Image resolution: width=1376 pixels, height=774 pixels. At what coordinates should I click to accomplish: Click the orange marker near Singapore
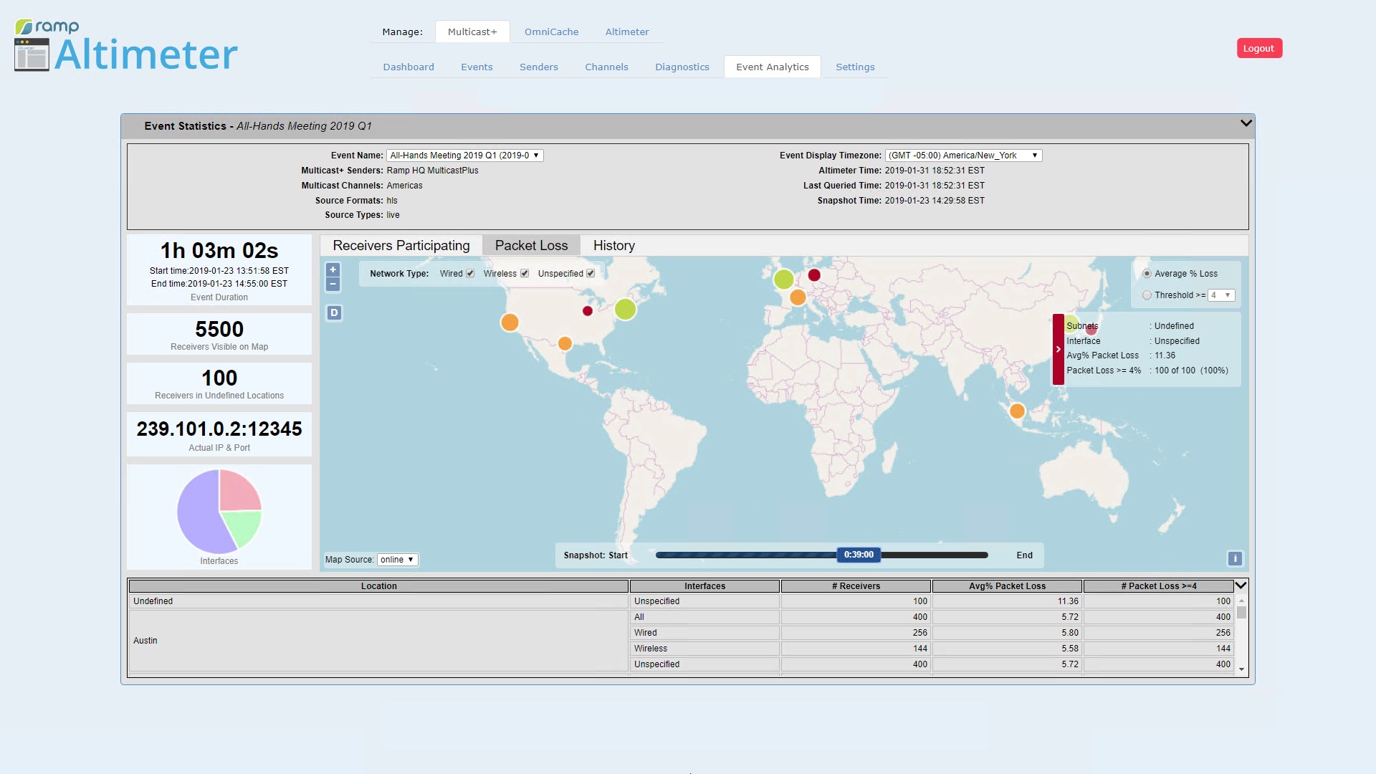1017,411
